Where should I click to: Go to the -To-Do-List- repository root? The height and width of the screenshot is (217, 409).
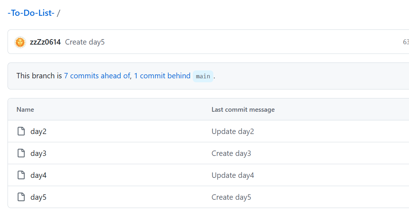click(31, 13)
